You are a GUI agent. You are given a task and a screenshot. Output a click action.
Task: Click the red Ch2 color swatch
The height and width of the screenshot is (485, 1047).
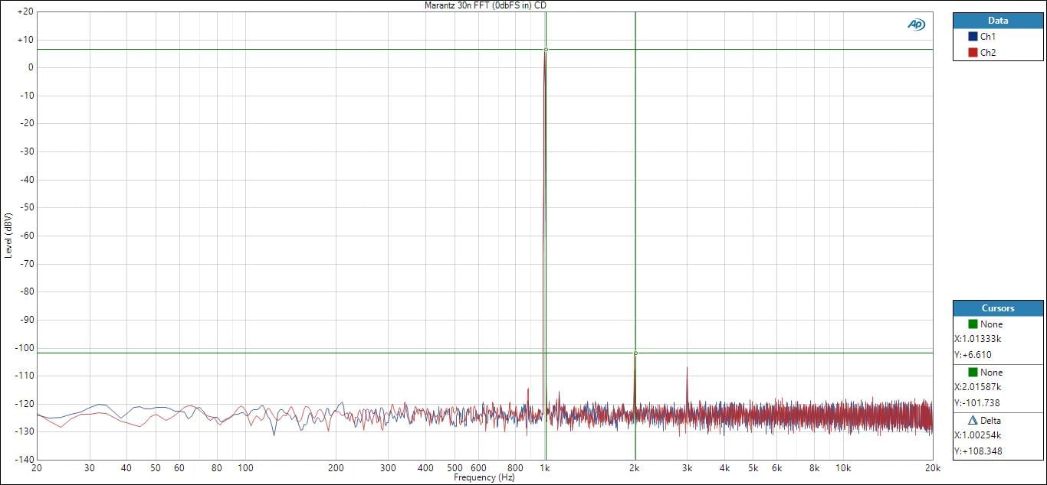pyautogui.click(x=973, y=53)
